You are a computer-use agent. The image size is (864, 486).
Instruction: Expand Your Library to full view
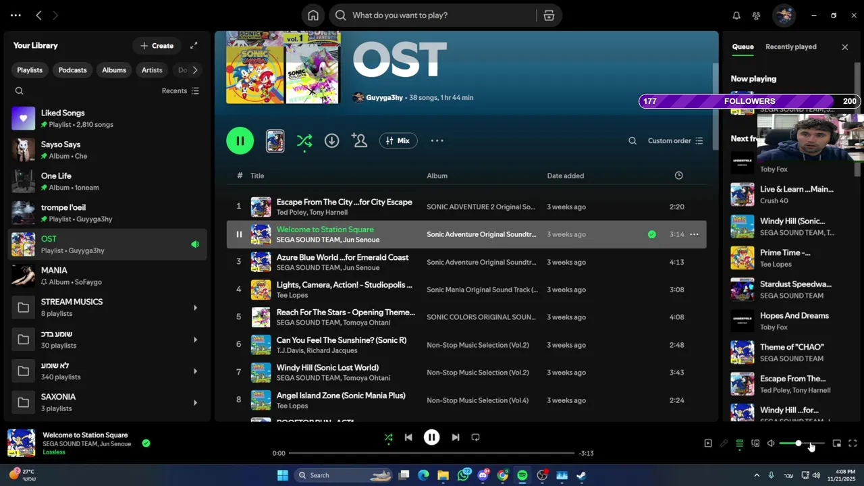point(194,46)
